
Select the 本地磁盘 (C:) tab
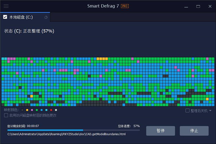pyautogui.click(x=25, y=17)
